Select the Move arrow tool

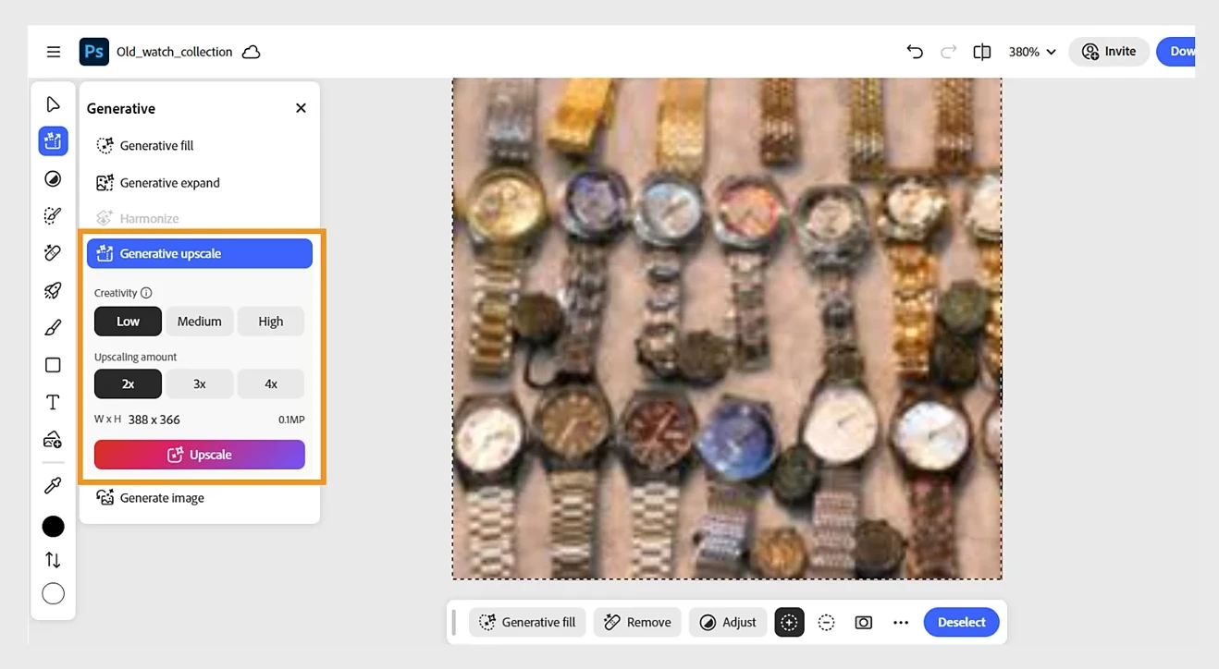point(53,104)
